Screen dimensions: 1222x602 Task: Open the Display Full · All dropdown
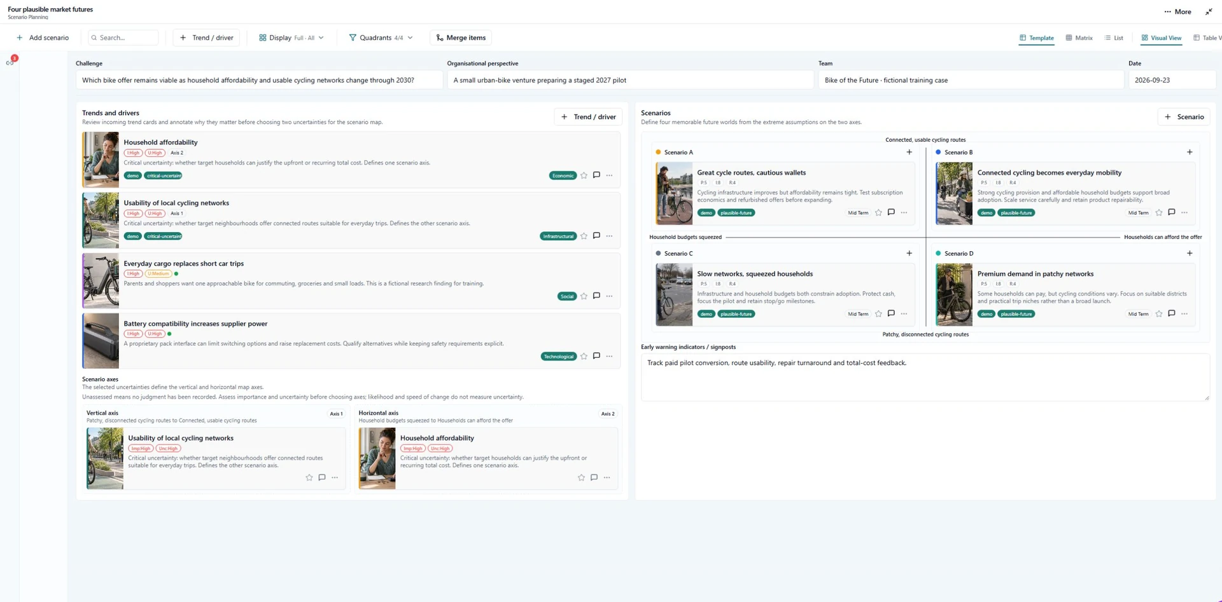pyautogui.click(x=292, y=38)
